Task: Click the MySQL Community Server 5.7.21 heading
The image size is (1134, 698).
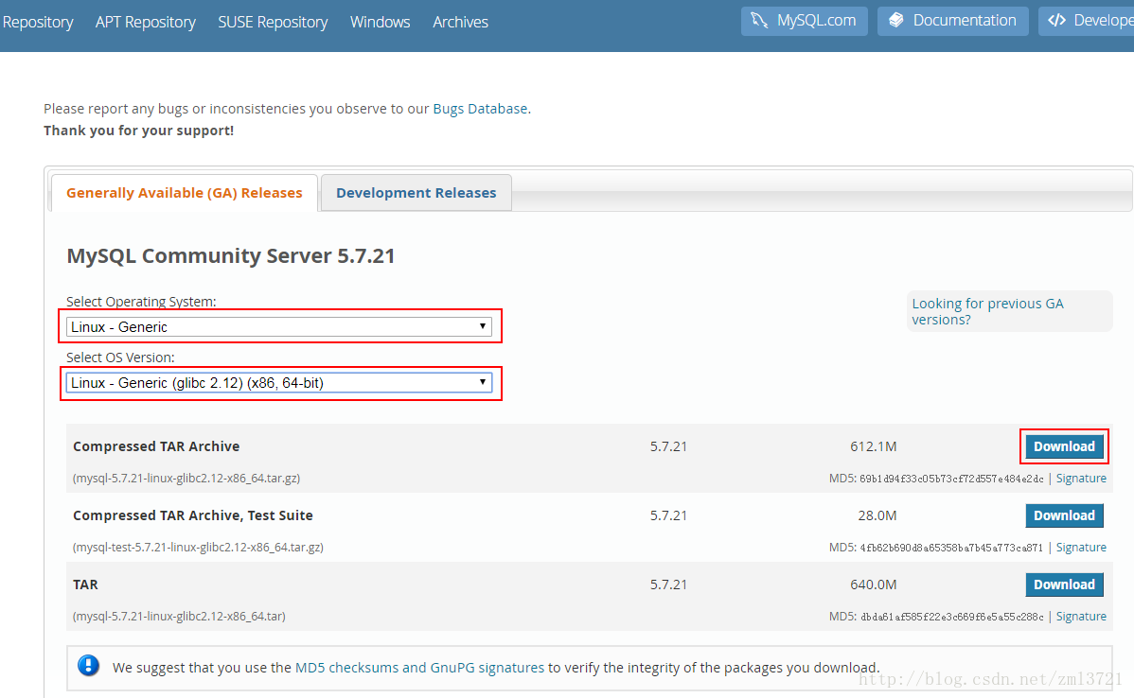Action: 231,255
